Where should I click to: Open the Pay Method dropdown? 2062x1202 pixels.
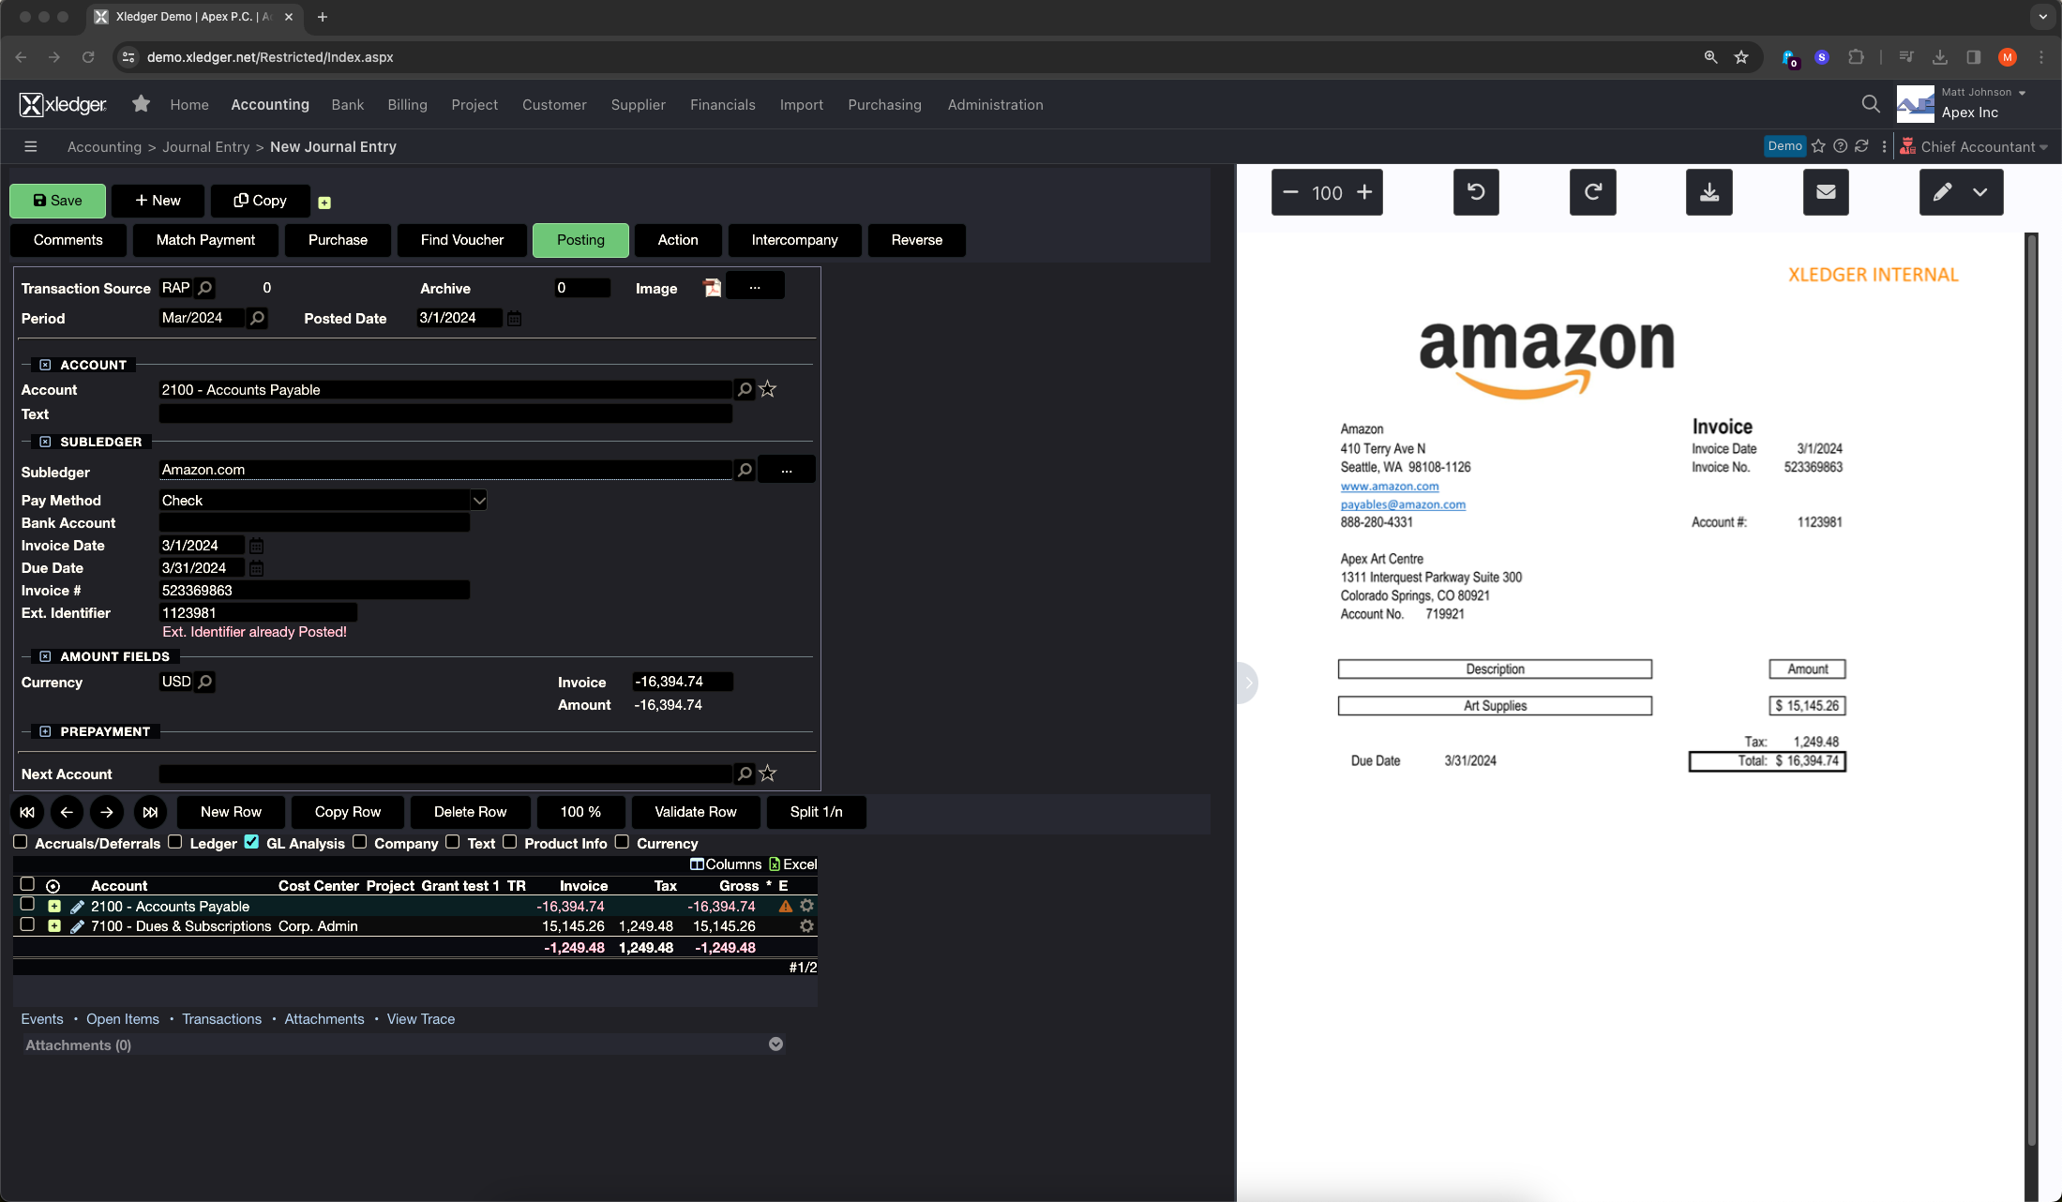478,501
